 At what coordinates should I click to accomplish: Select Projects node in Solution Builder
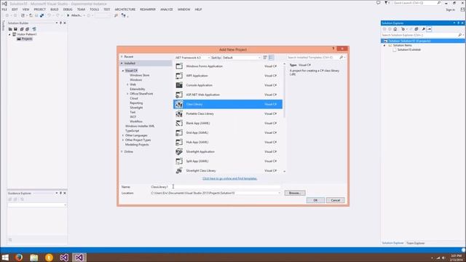click(25, 39)
